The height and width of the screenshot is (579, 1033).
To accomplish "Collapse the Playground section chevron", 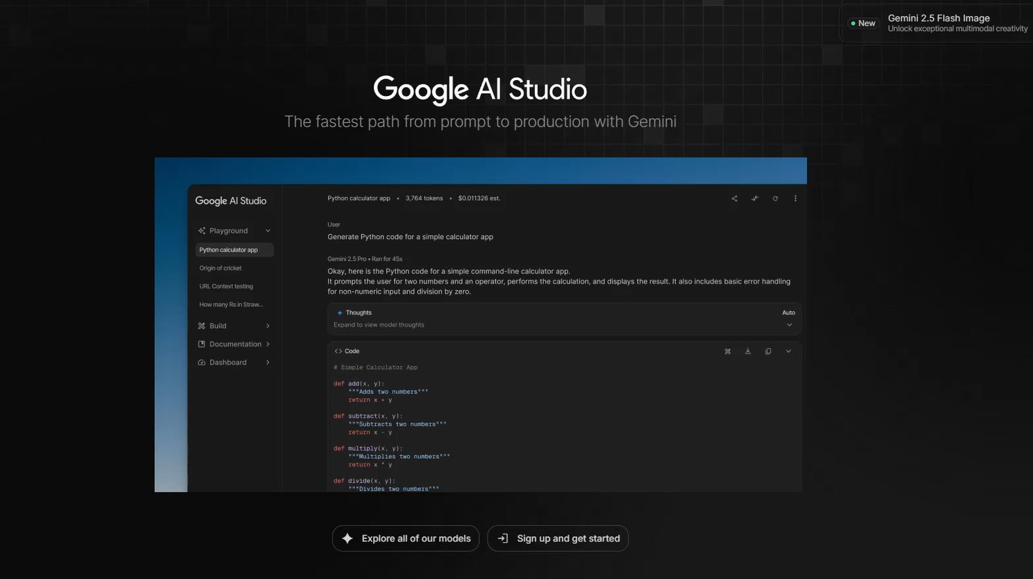I will [267, 231].
